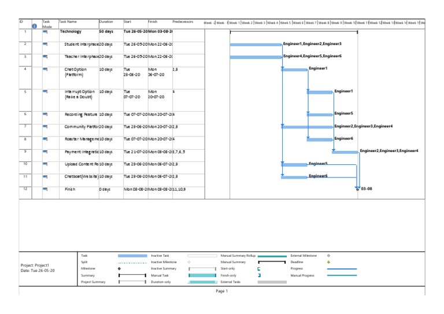Click the Finish milestone diamond beside 03-08
This screenshot has height=314, width=444.
coord(357,189)
